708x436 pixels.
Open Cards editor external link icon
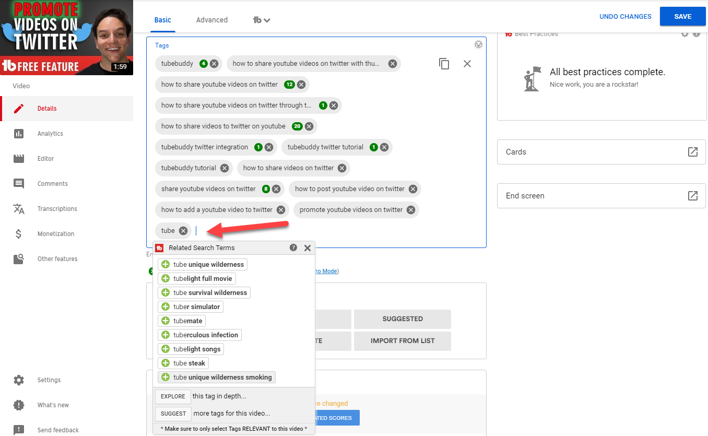[x=692, y=152]
